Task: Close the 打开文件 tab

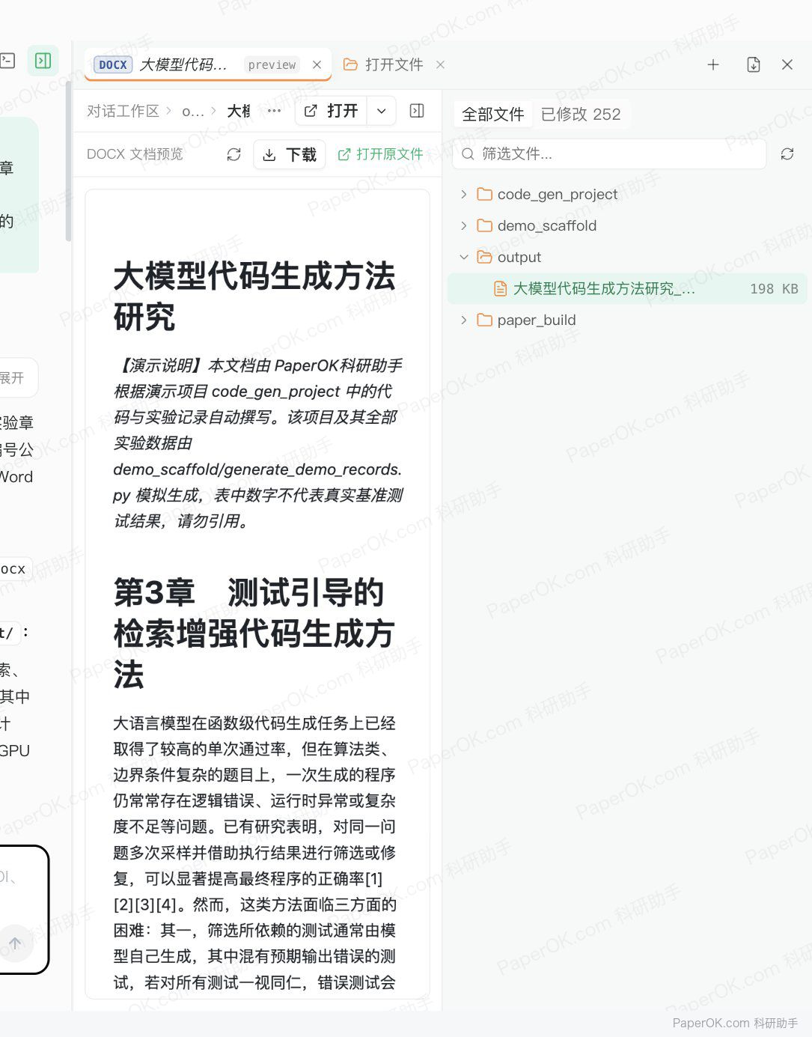Action: (x=440, y=64)
